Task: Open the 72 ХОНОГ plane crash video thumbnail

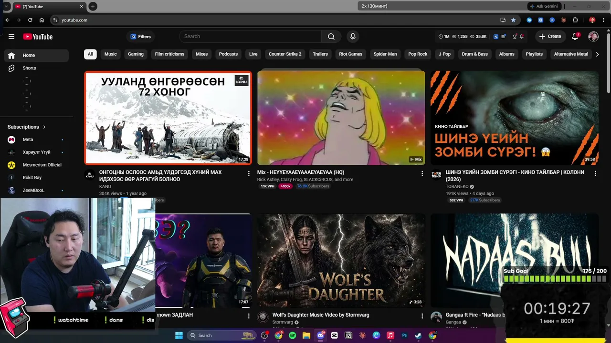Action: click(168, 118)
